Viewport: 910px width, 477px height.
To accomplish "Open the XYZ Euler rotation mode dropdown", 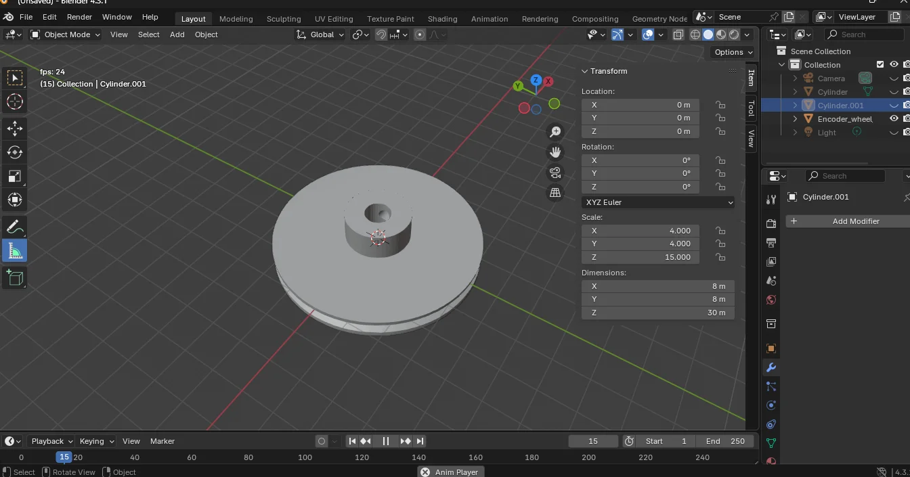I will [x=657, y=202].
